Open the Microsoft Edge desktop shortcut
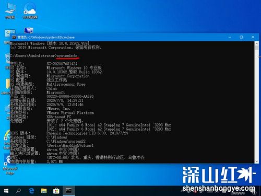The image size is (261, 196). [10, 164]
